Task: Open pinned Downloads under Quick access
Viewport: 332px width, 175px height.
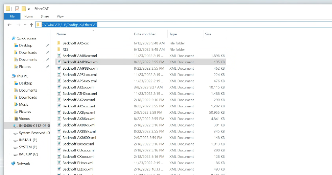Action: click(x=28, y=52)
